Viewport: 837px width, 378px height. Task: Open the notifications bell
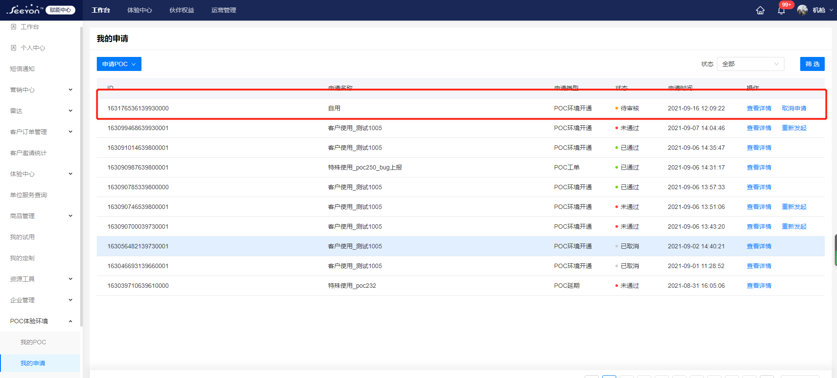[x=781, y=11]
